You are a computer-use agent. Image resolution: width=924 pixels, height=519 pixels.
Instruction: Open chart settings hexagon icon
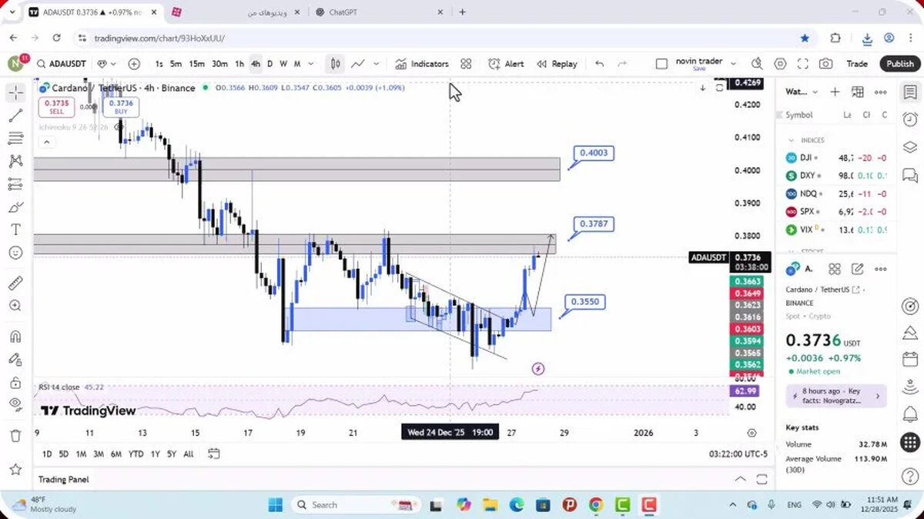[780, 64]
